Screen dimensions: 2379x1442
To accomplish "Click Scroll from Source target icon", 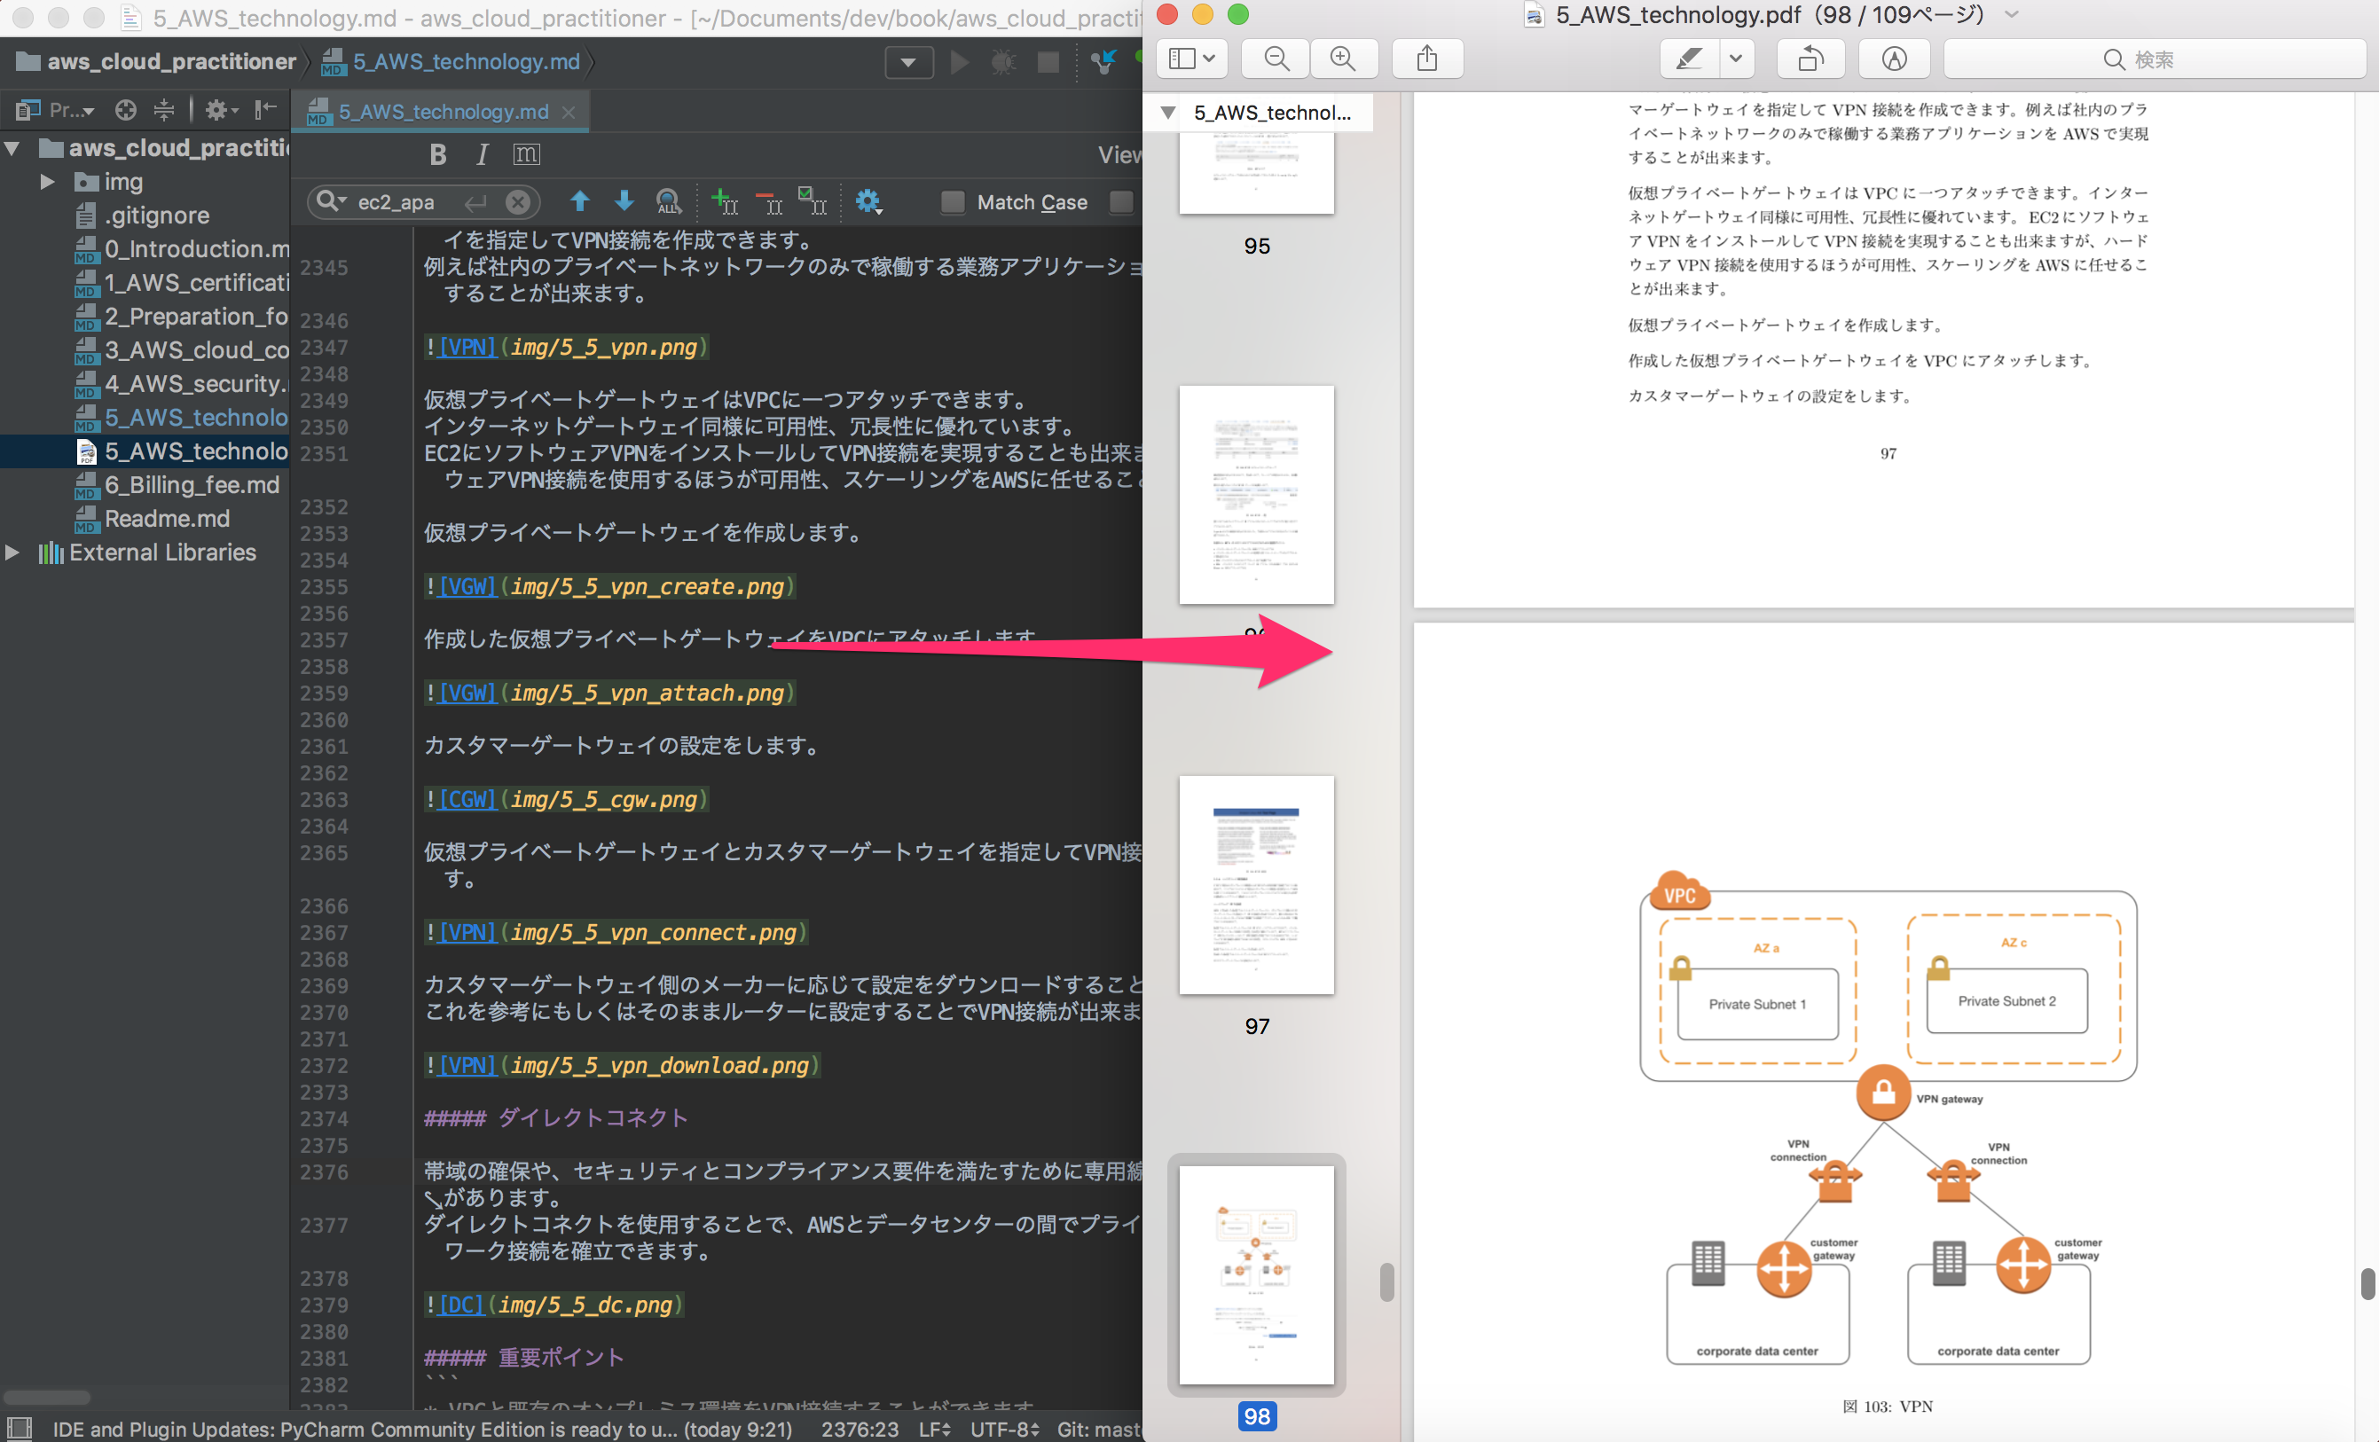I will click(126, 110).
